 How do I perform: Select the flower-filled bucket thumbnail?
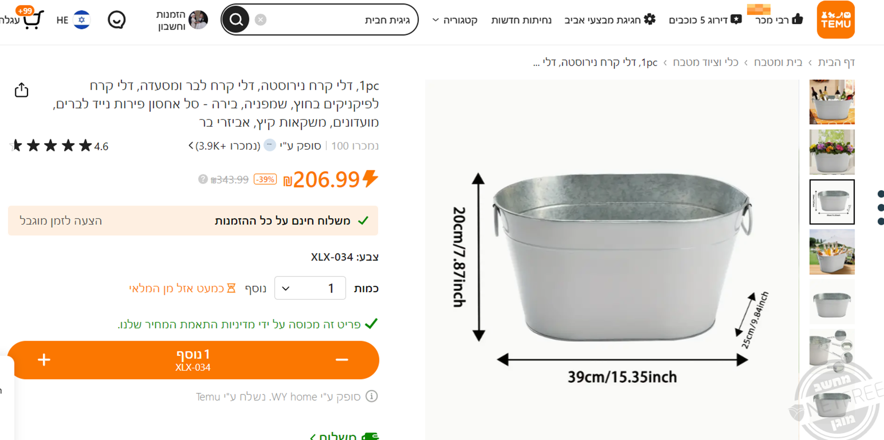832,152
